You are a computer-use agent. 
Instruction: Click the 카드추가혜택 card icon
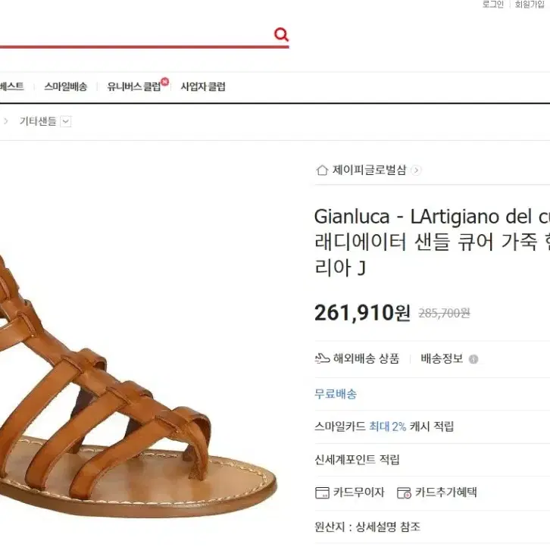tap(404, 492)
